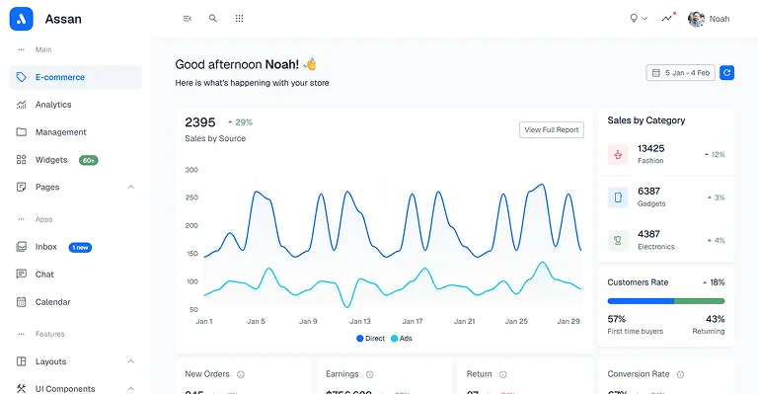Click the Customers Rate progress bar
This screenshot has width=758, height=394.
665,301
